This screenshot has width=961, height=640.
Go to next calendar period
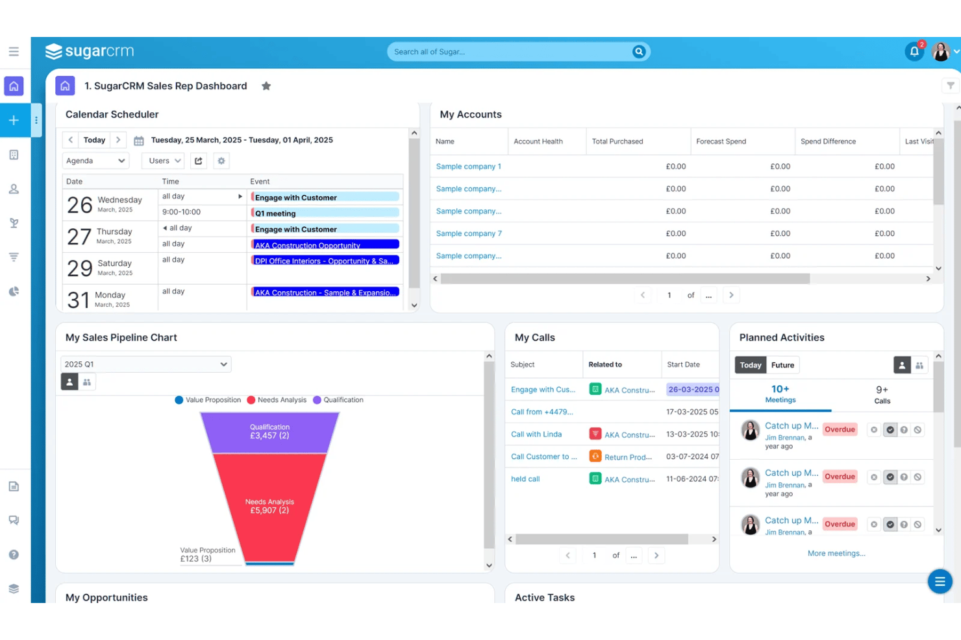click(118, 140)
